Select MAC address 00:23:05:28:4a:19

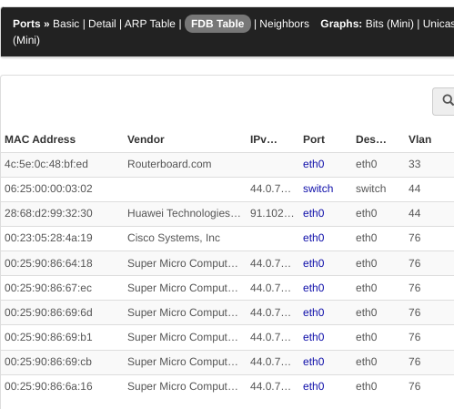pyautogui.click(x=48, y=238)
